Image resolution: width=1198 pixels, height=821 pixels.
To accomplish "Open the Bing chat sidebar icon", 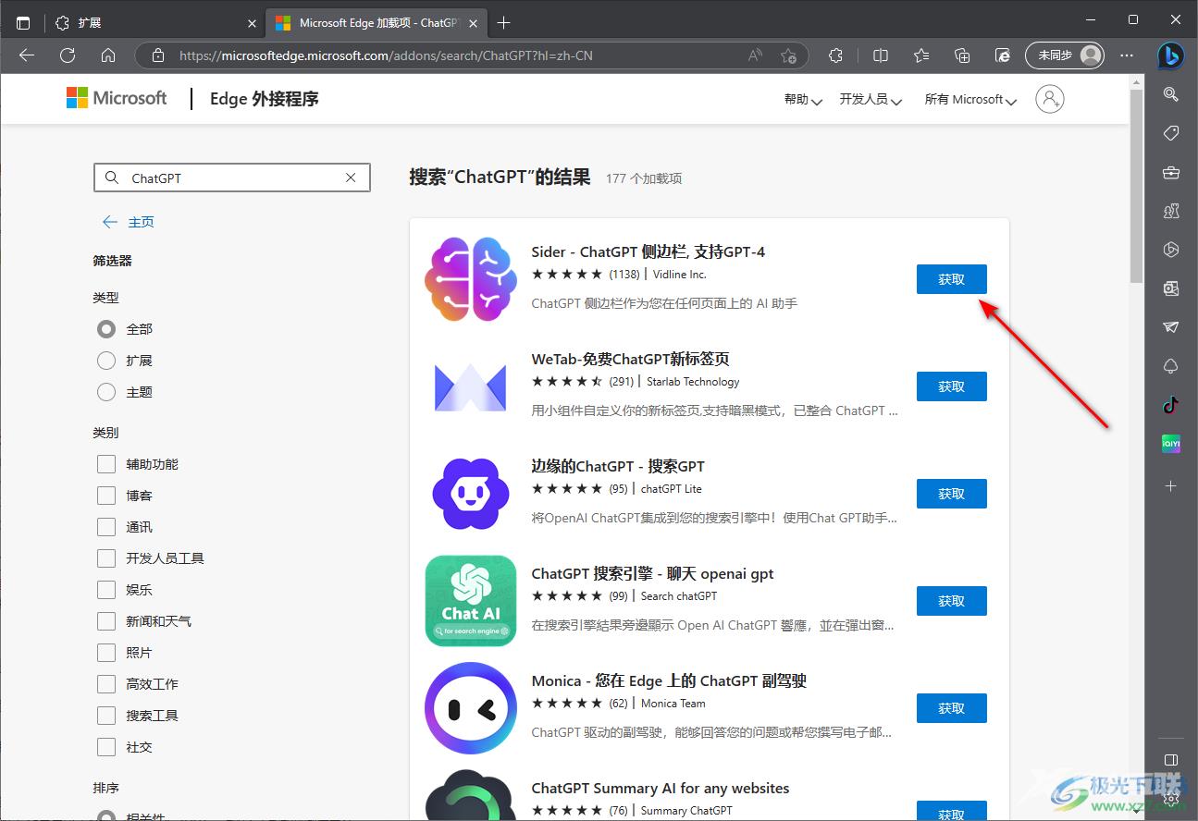I will click(1170, 55).
